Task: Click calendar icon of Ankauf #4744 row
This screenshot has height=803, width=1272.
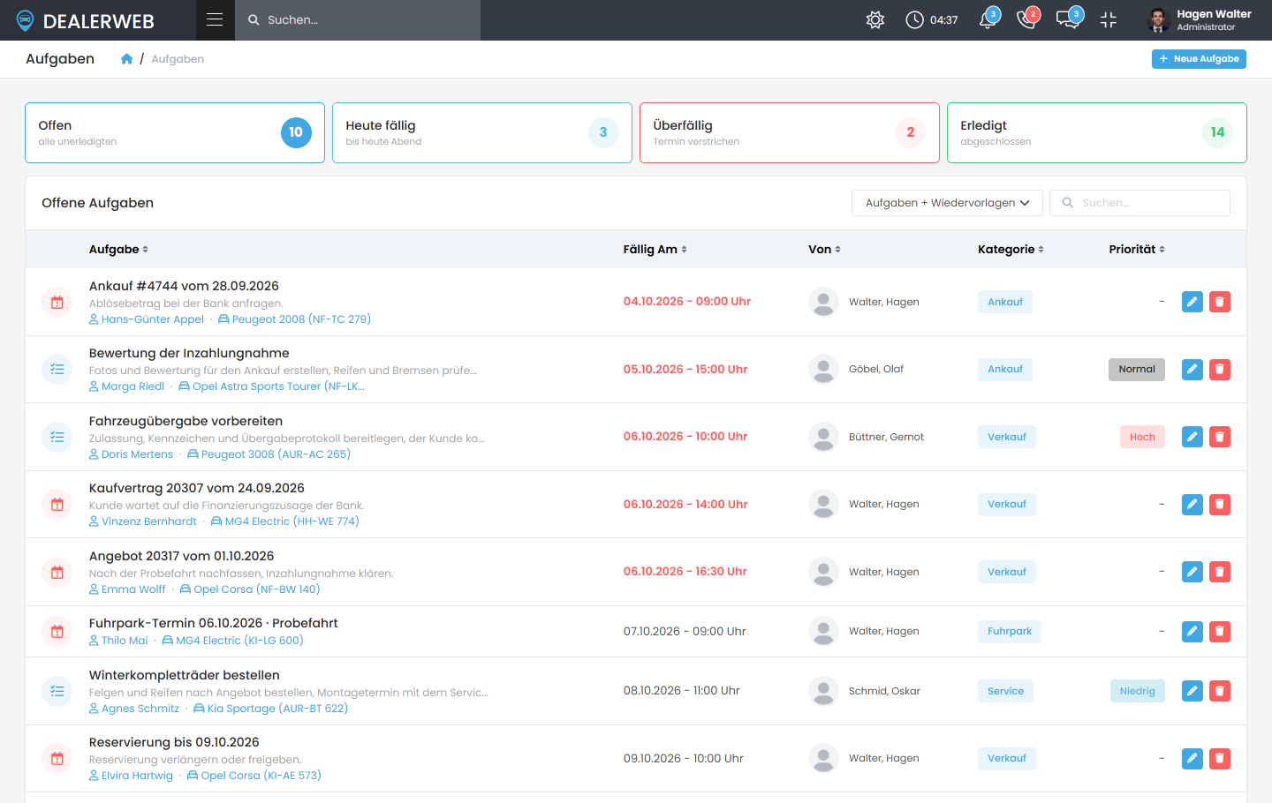Action: 57,302
